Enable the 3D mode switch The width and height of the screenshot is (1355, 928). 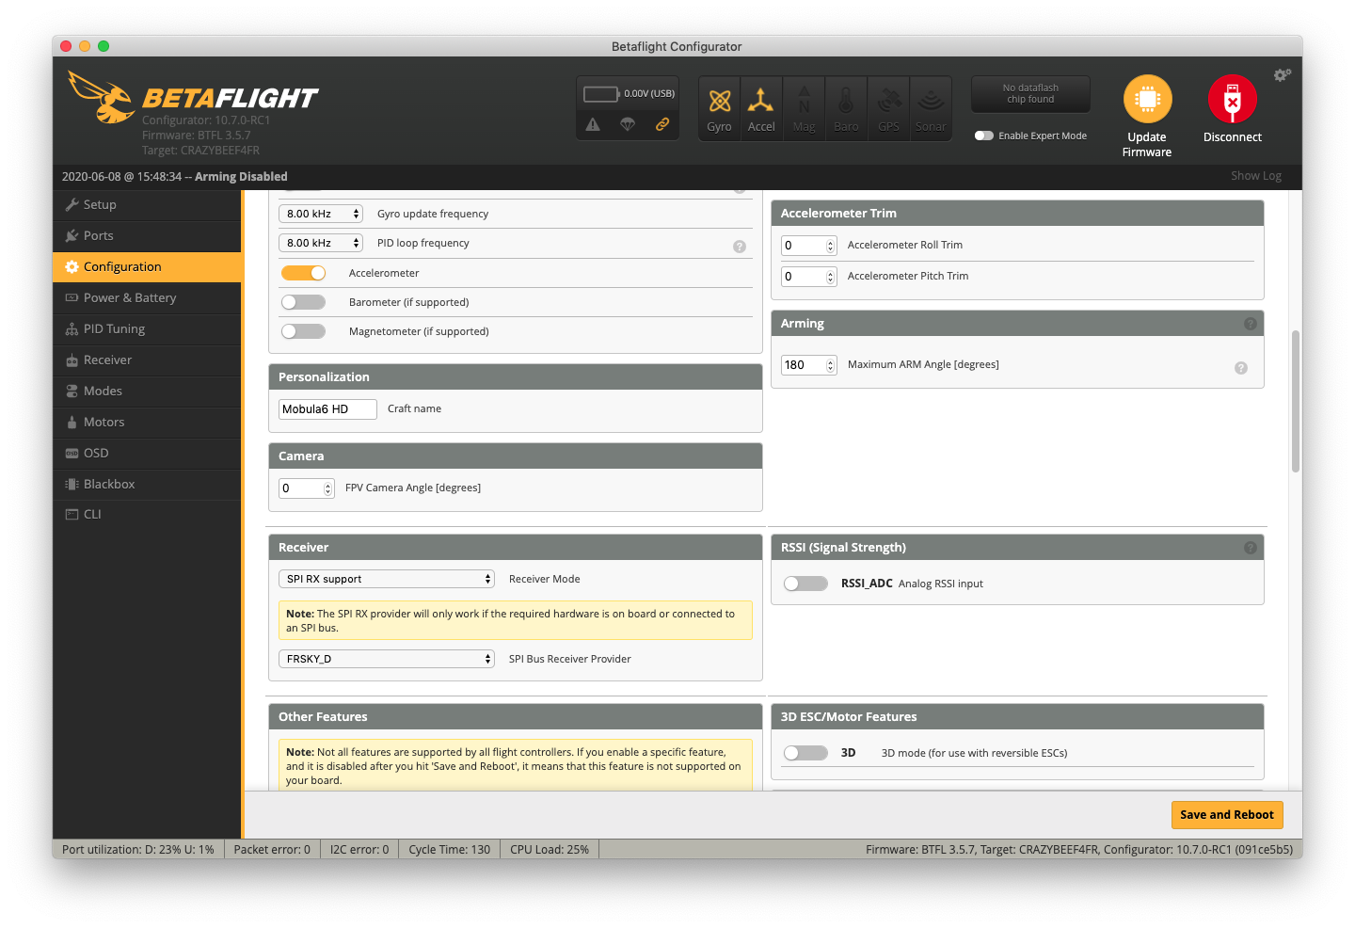coord(805,753)
